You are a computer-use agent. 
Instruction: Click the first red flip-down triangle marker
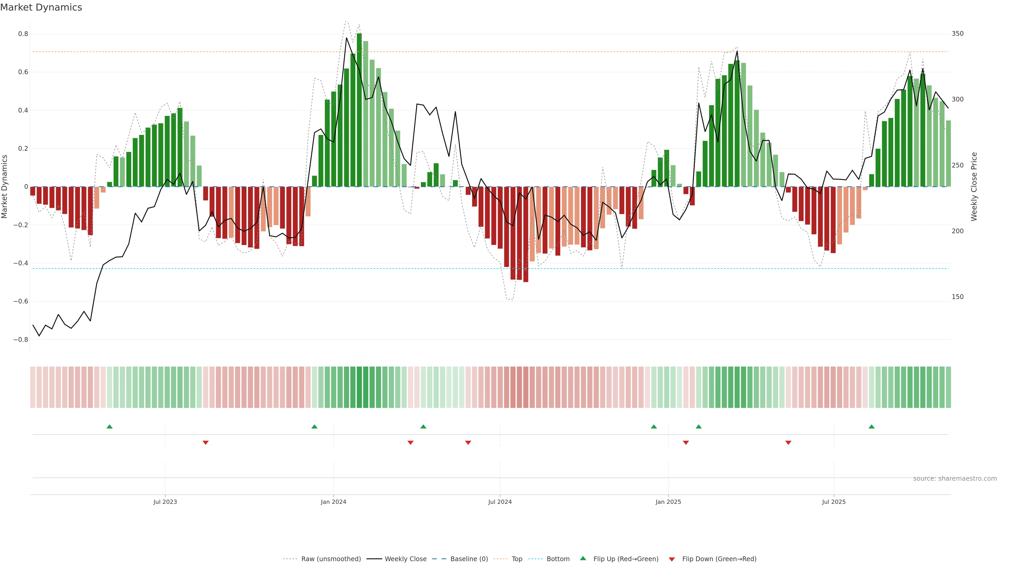[205, 443]
